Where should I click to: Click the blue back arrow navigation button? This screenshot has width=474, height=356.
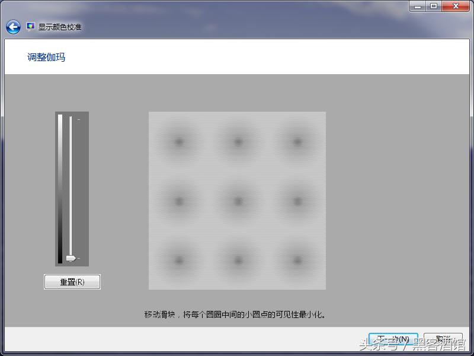(12, 26)
